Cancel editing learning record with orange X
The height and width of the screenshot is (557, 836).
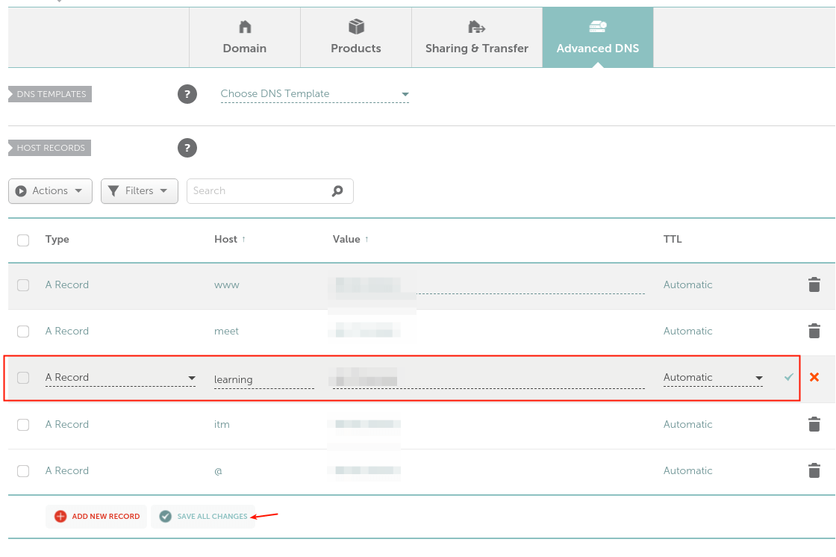click(814, 377)
